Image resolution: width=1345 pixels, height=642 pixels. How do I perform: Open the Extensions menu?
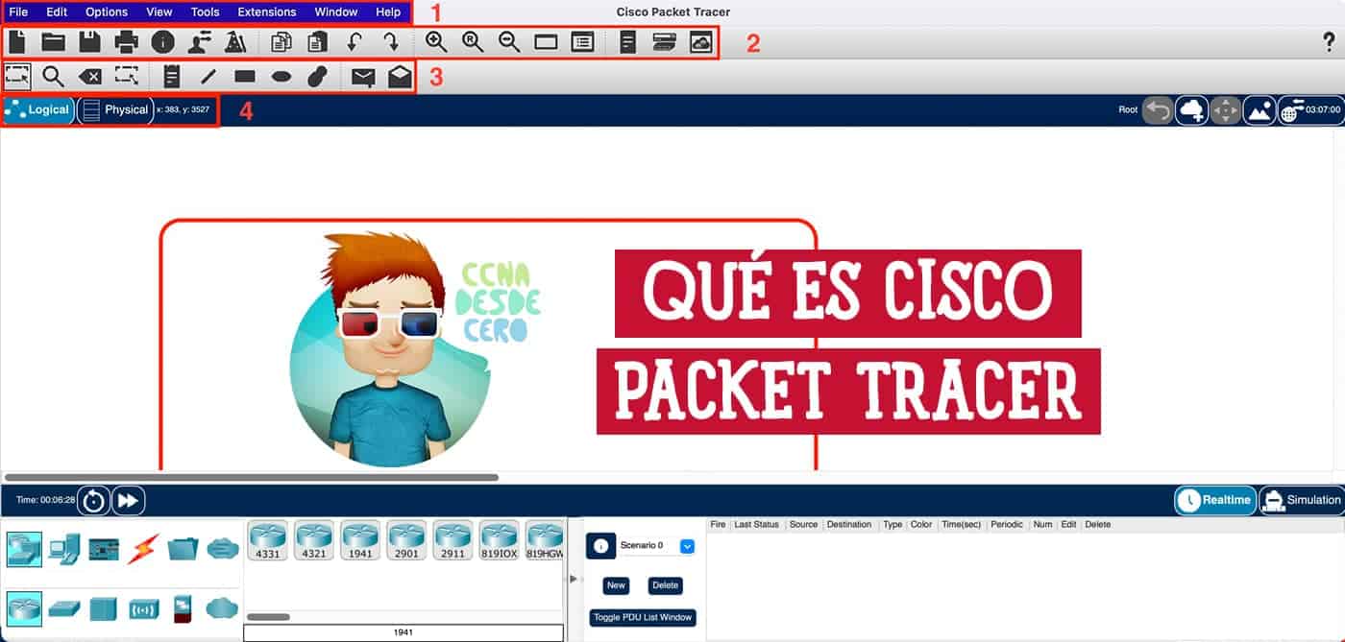pyautogui.click(x=267, y=12)
